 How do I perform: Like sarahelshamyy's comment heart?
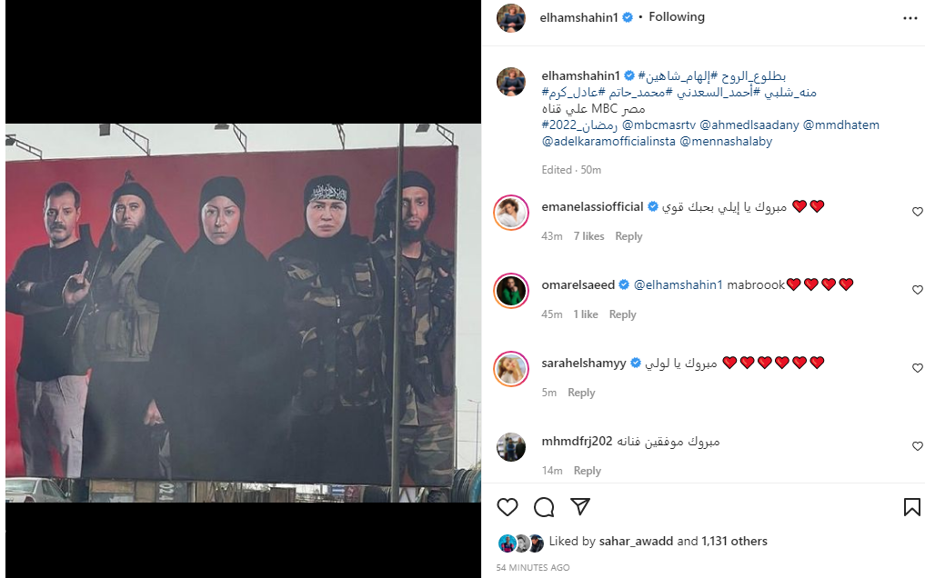918,368
